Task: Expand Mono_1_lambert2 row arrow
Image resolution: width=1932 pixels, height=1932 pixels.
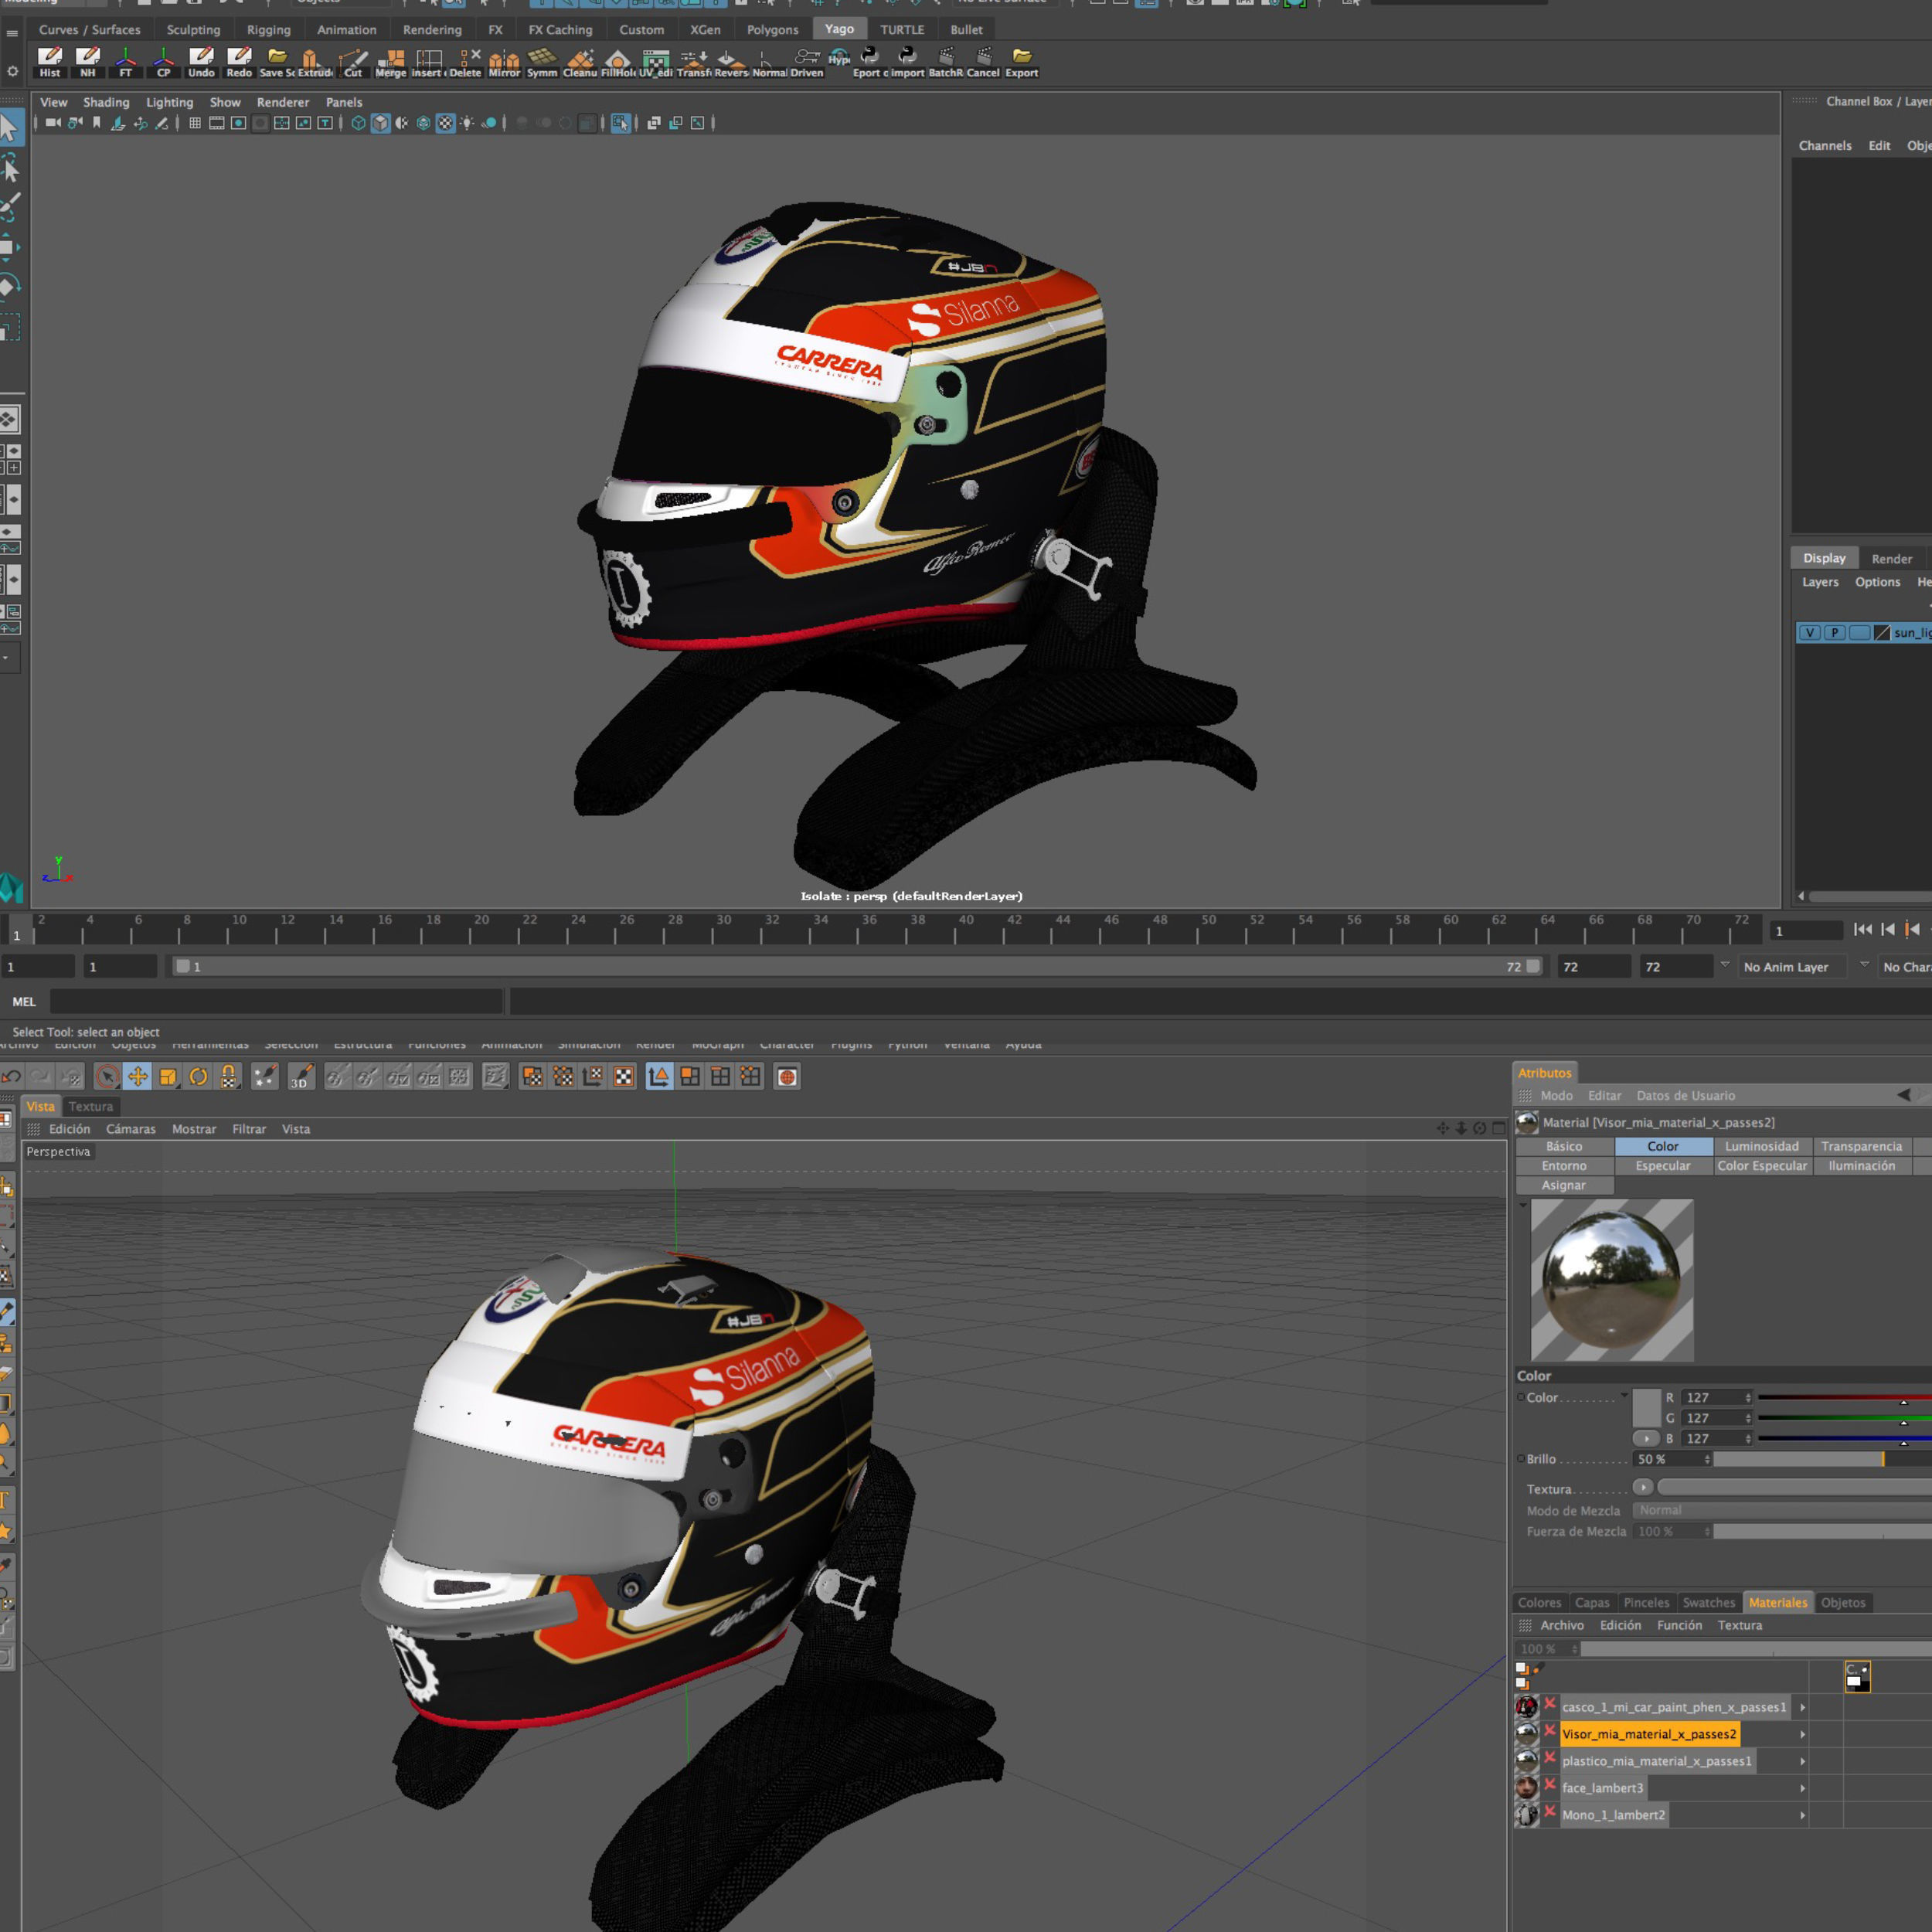Action: [x=1802, y=1815]
